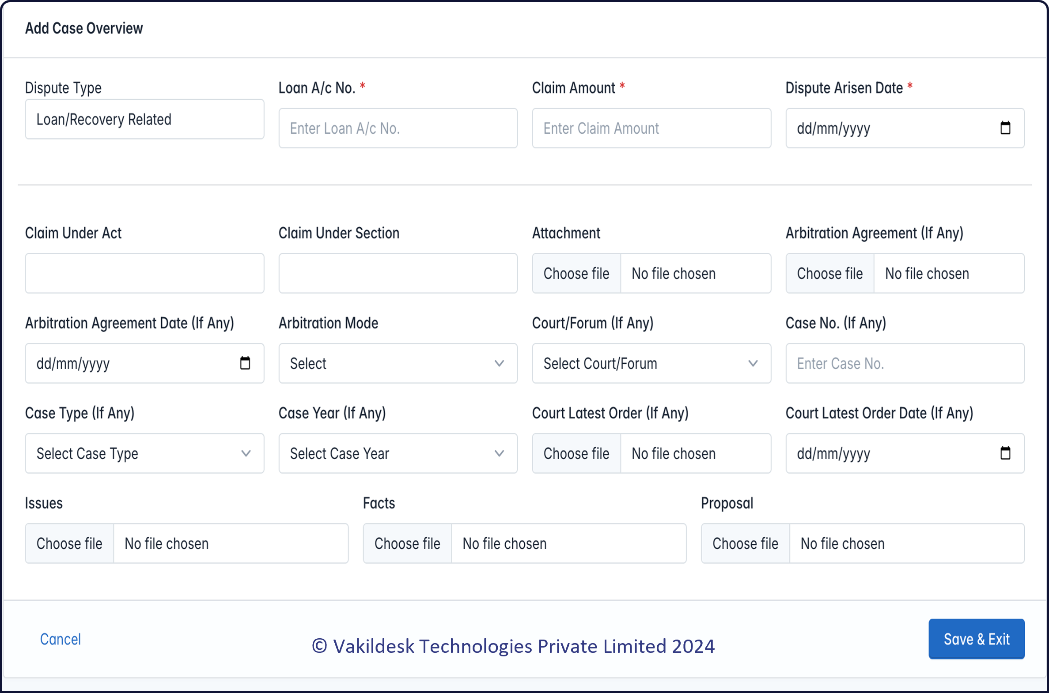
Task: Click the Save & Exit button
Action: pos(977,639)
